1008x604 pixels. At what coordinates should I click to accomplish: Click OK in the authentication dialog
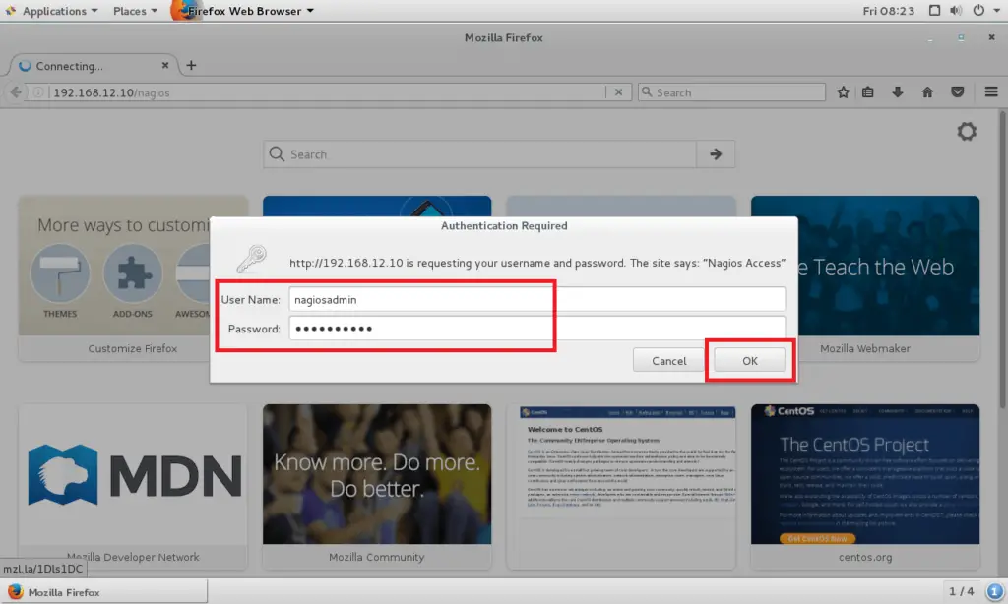click(x=749, y=360)
